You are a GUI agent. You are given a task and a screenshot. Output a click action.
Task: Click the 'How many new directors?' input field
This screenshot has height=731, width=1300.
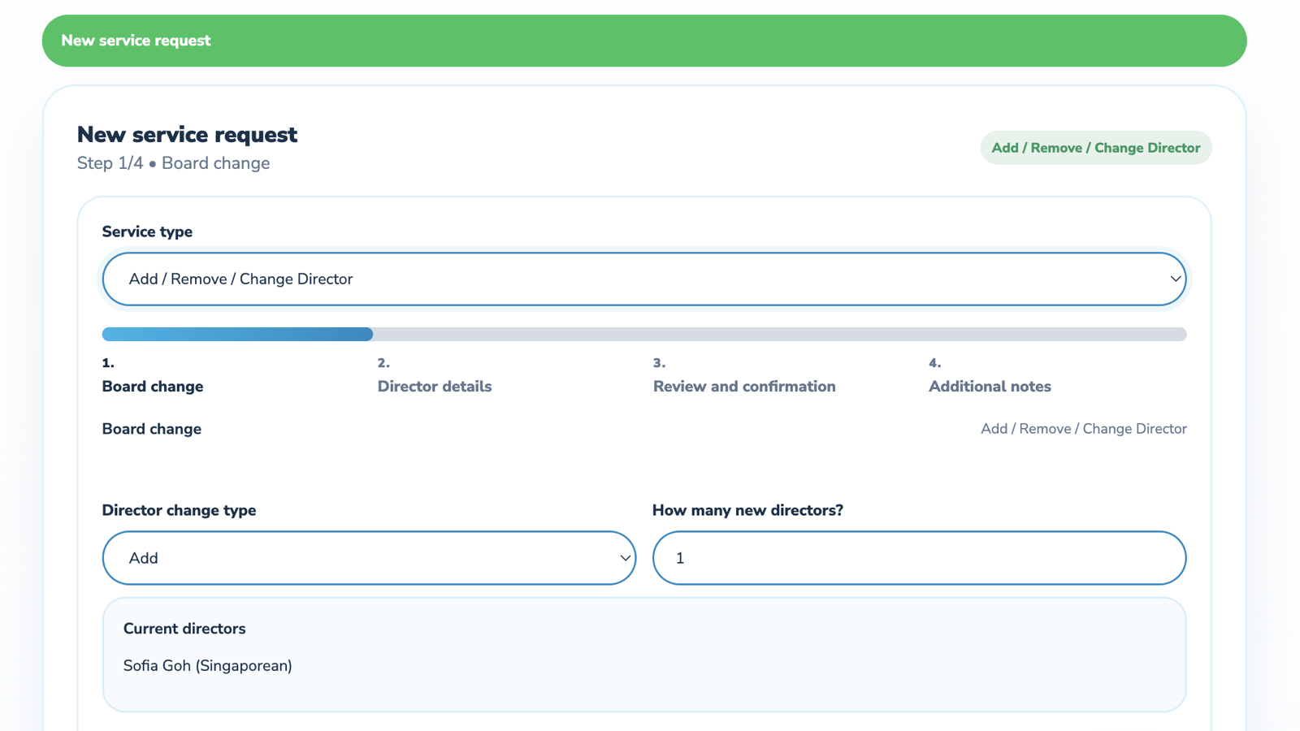[x=918, y=558]
